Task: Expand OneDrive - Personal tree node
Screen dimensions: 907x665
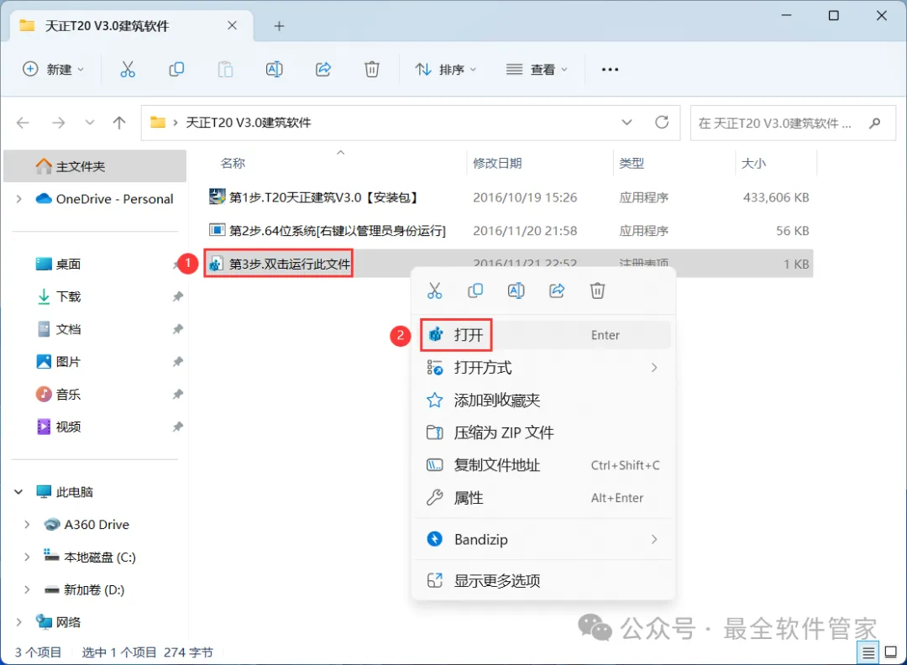Action: coord(19,199)
